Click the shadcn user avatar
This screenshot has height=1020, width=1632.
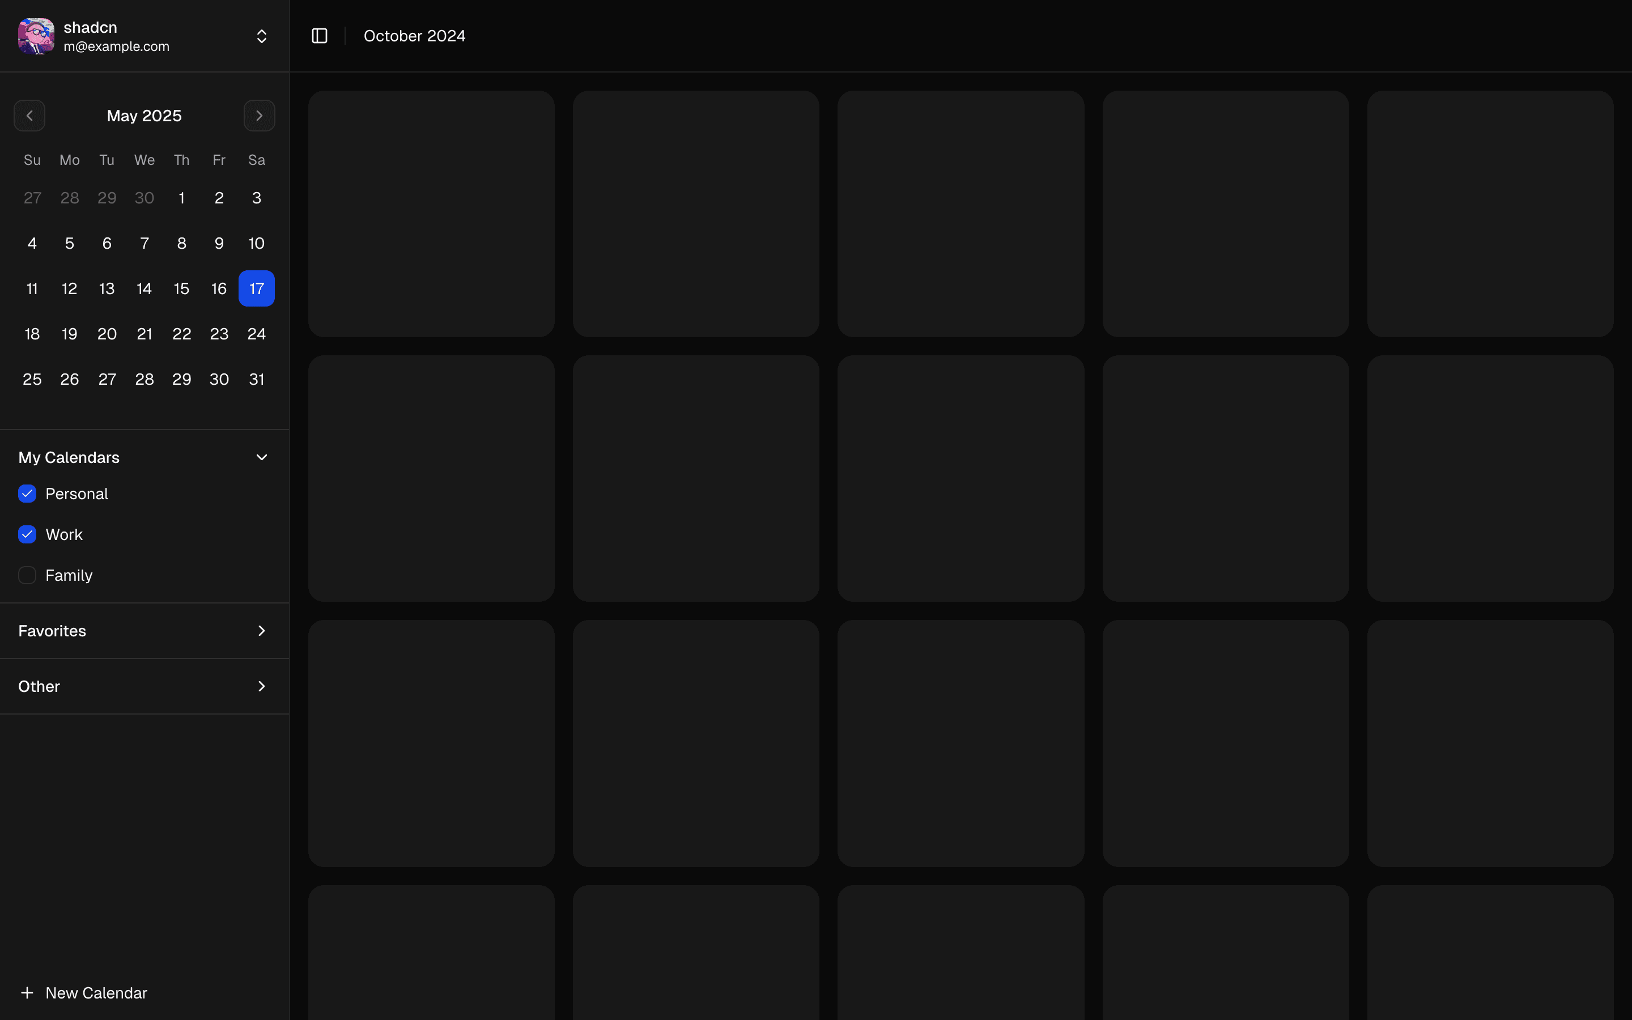(x=36, y=36)
